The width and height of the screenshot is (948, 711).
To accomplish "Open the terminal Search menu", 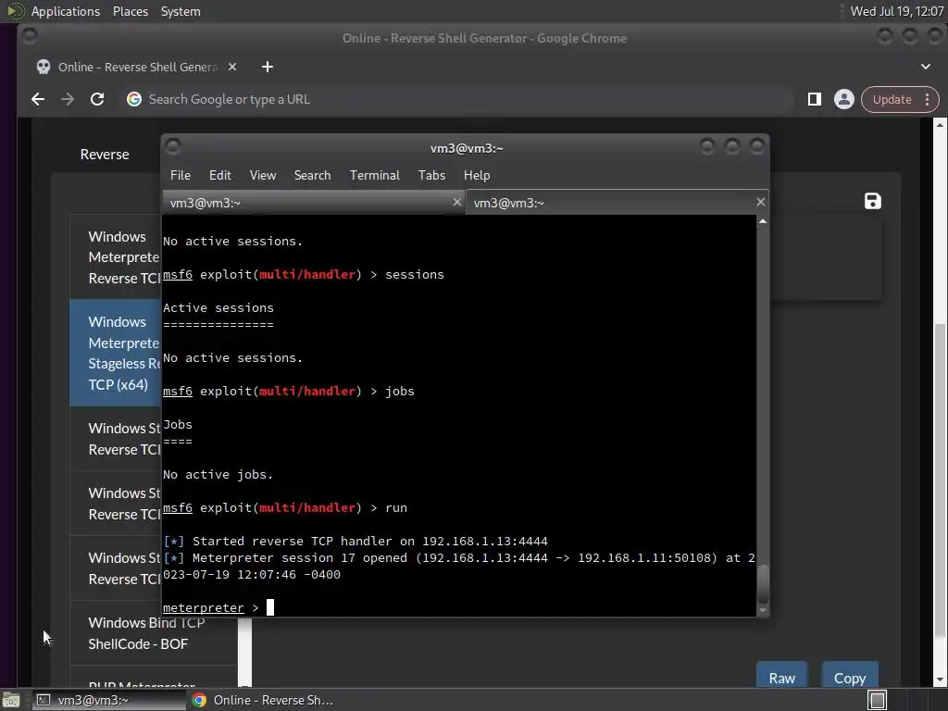I will (x=313, y=175).
